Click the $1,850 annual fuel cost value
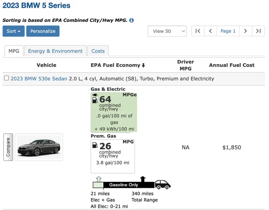This screenshot has width=269, height=210. click(x=232, y=147)
